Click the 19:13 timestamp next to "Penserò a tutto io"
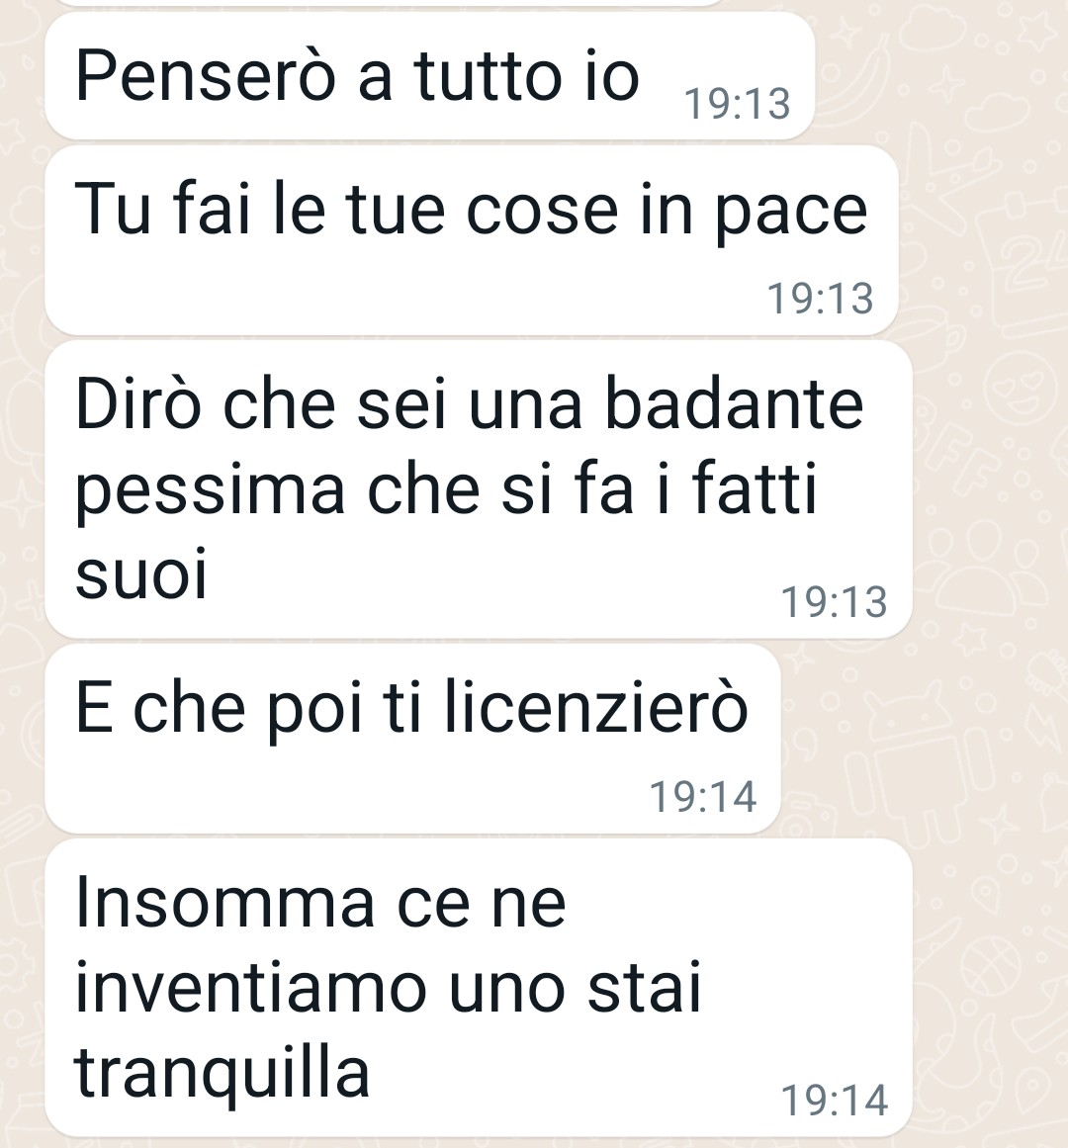The image size is (1068, 1148). (x=737, y=104)
